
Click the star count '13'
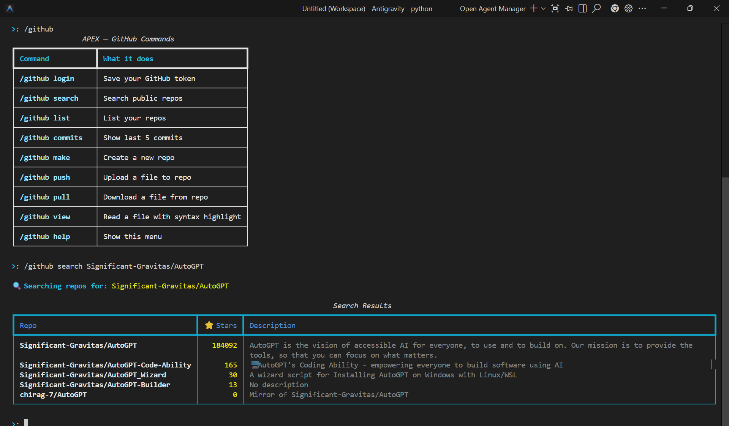(233, 385)
